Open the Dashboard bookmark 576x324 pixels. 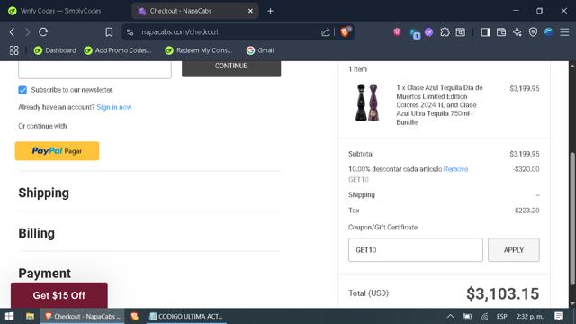click(55, 50)
